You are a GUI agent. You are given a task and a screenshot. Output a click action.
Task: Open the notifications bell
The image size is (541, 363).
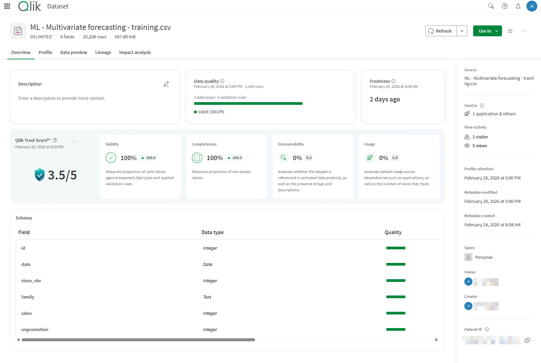[518, 6]
